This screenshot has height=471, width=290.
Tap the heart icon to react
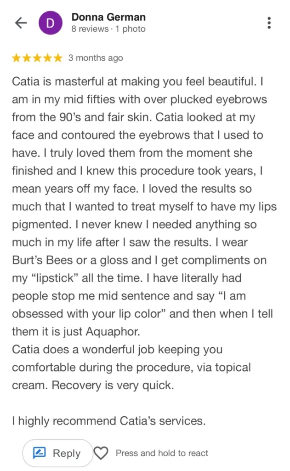101,453
